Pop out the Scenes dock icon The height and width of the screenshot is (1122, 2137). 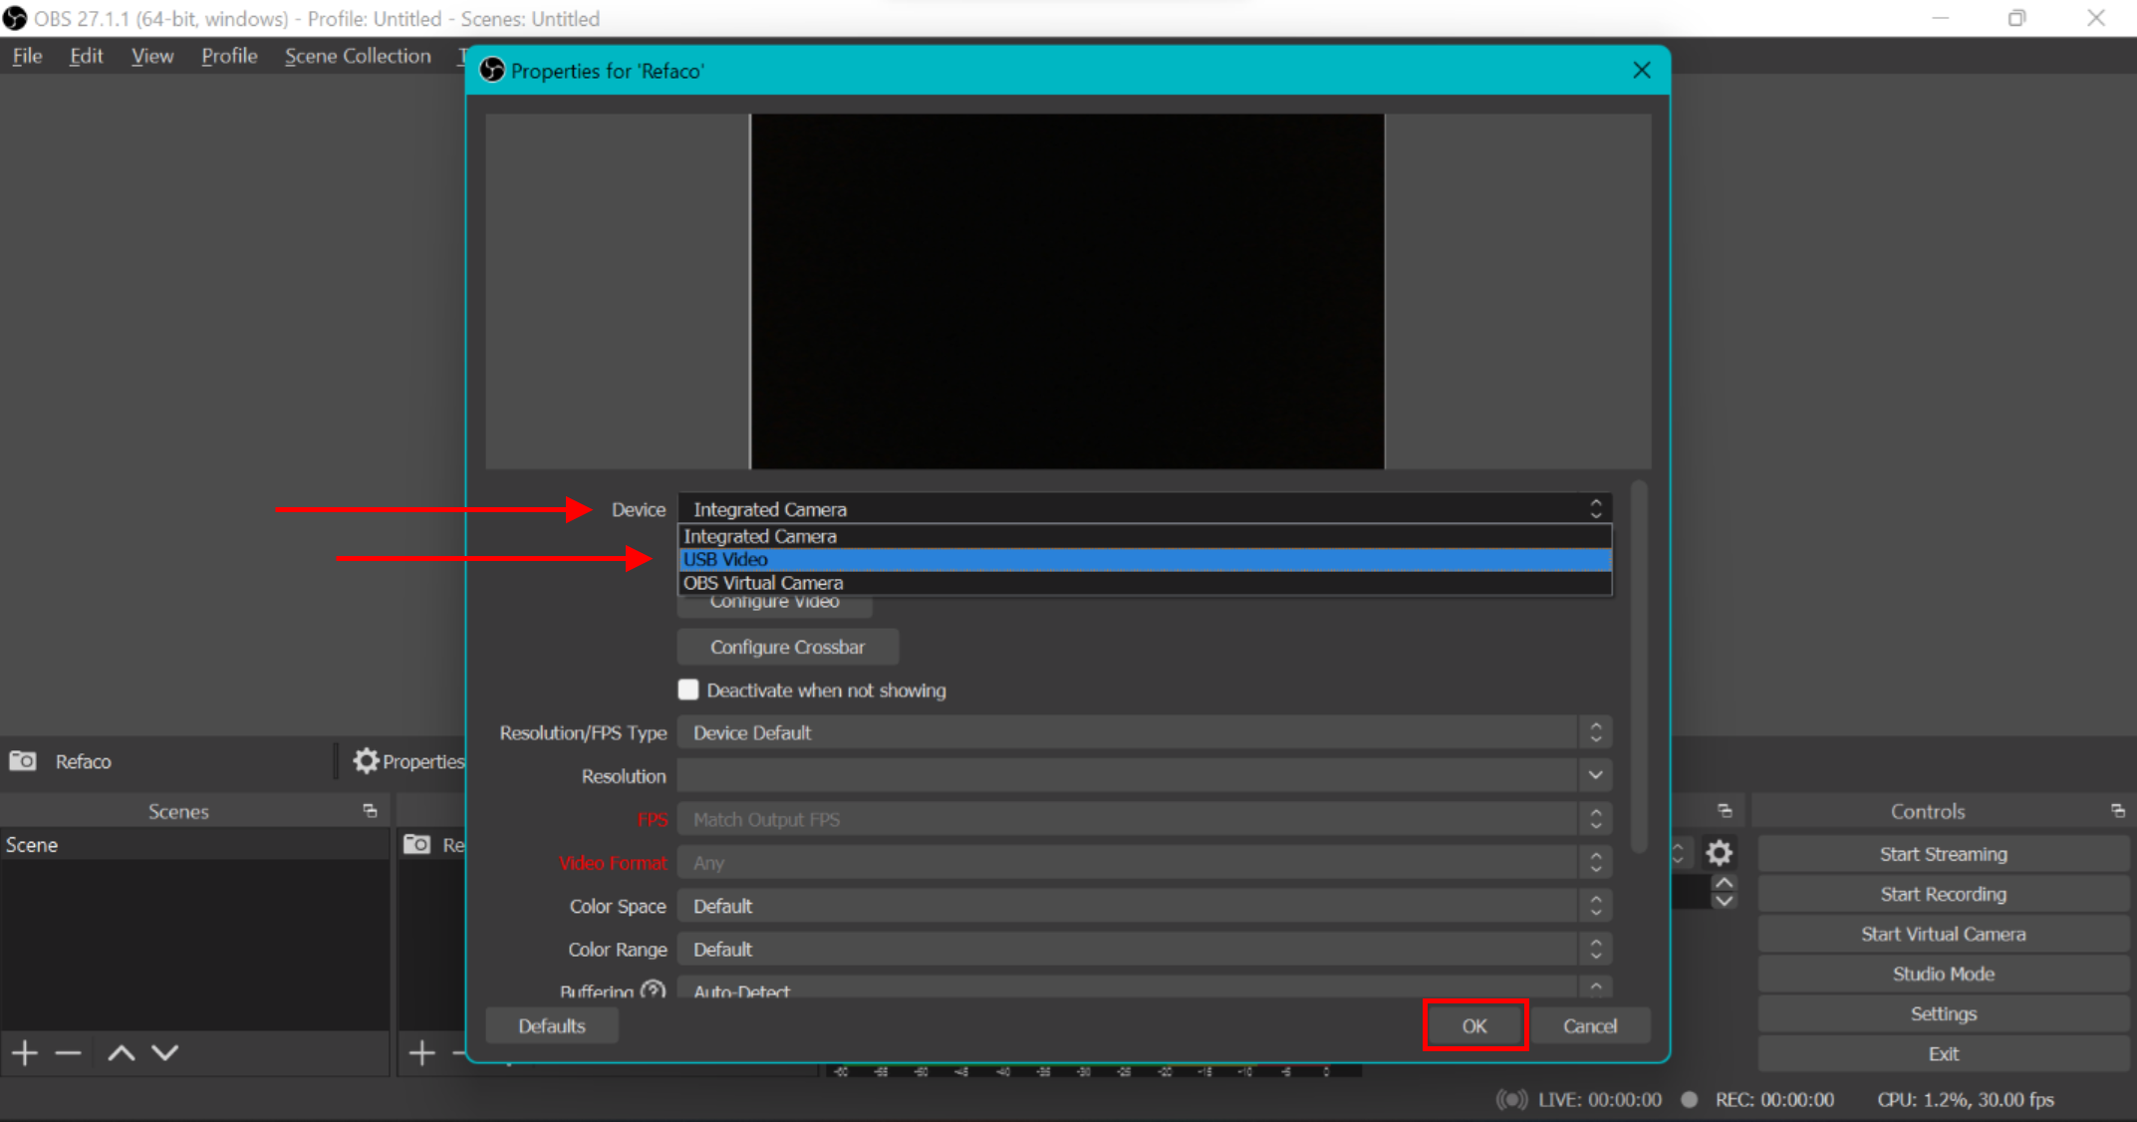pyautogui.click(x=370, y=811)
